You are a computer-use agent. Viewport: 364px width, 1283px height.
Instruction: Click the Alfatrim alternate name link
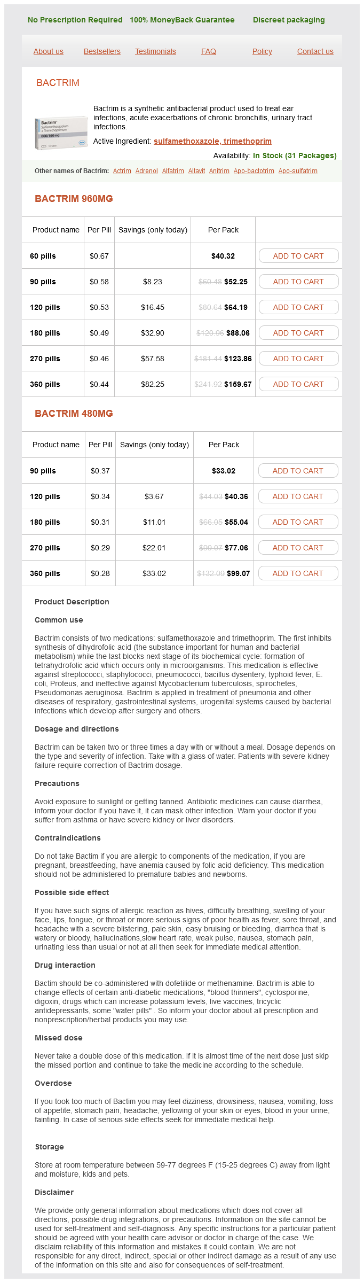tap(173, 171)
